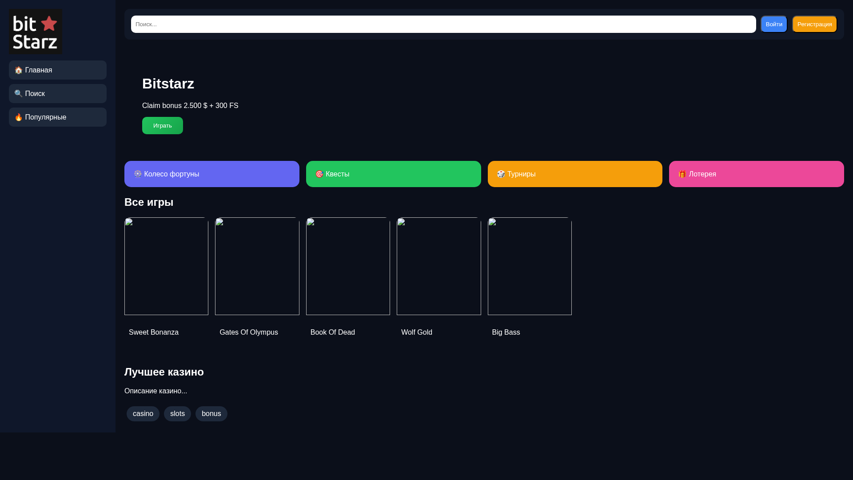Click the Book Of Dead title text
Image resolution: width=853 pixels, height=480 pixels.
click(x=333, y=332)
